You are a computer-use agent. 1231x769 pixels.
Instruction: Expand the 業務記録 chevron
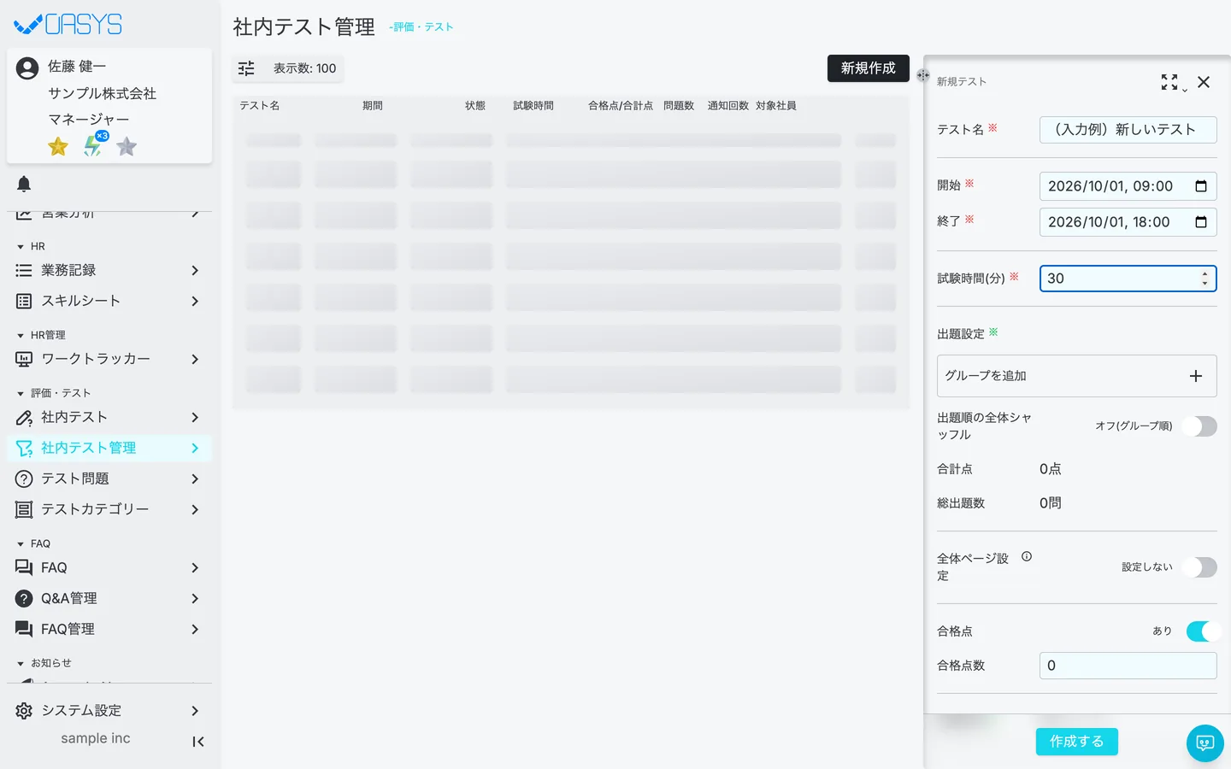195,270
